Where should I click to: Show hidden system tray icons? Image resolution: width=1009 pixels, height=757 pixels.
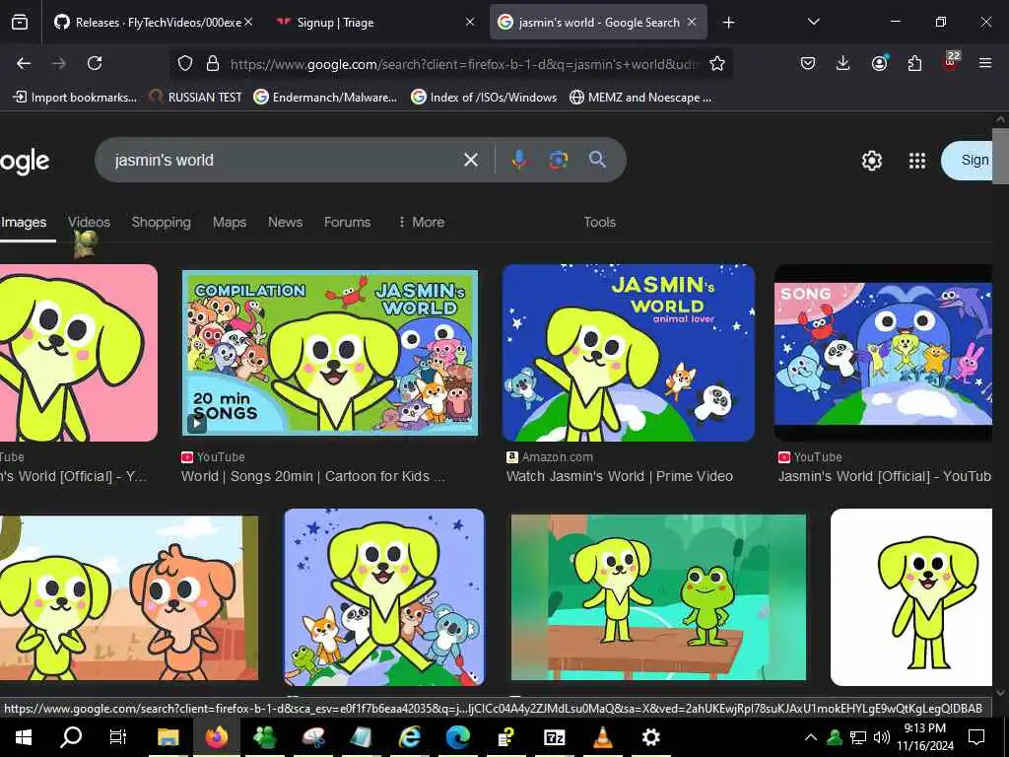click(x=811, y=737)
